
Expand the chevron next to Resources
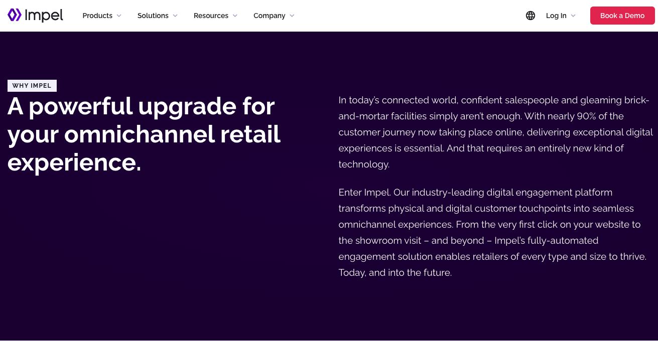pyautogui.click(x=235, y=16)
